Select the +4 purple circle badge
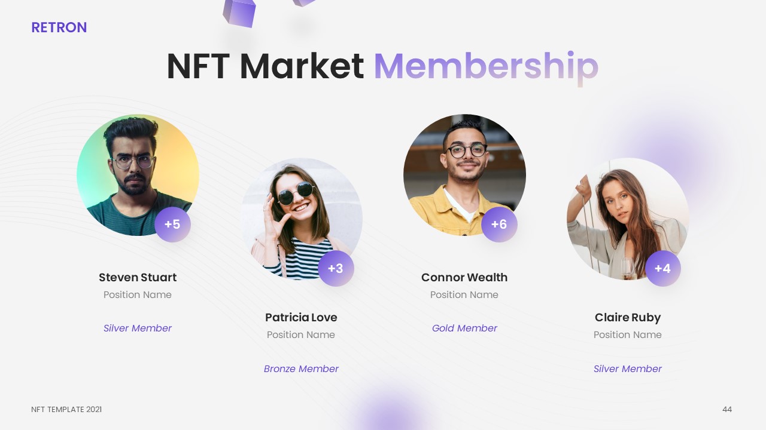766x430 pixels. [x=662, y=269]
